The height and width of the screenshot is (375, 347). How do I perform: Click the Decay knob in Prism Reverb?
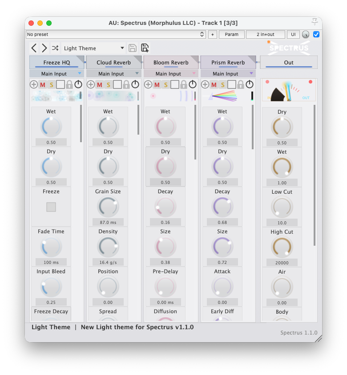click(x=222, y=206)
